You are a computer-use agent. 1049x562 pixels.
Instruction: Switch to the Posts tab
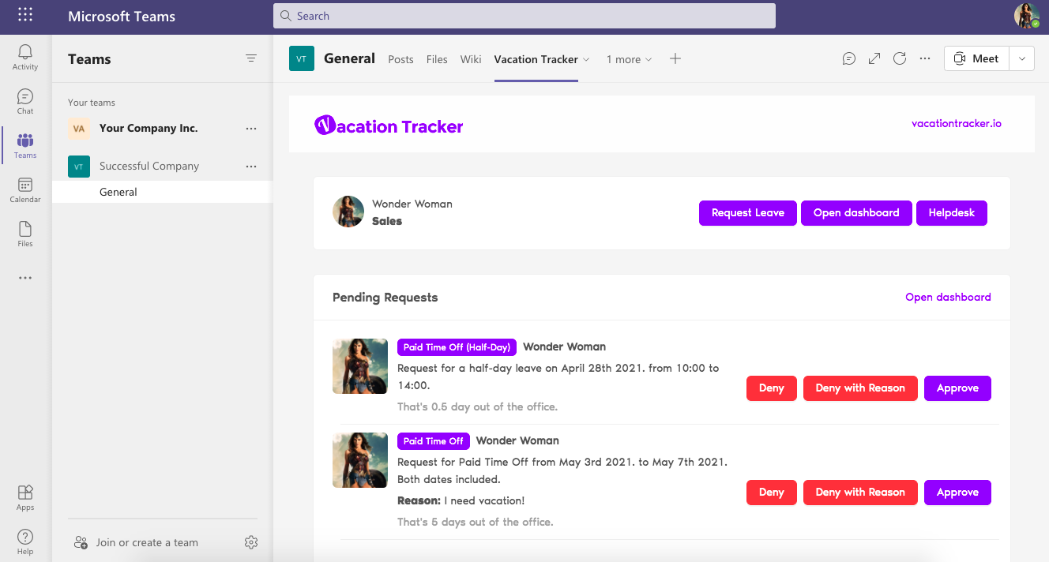[x=400, y=59]
